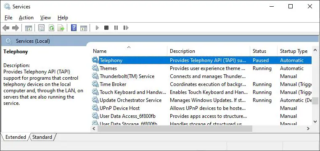Click the horizontal scrollbar right arrow
Image resolution: width=320 pixels, height=151 pixels.
point(308,129)
